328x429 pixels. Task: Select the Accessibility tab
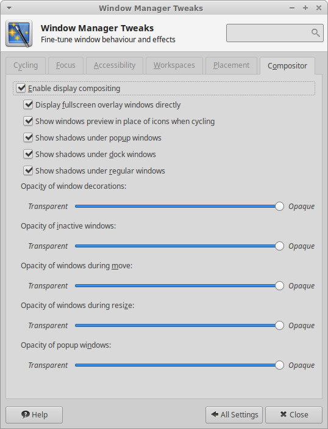coord(115,65)
